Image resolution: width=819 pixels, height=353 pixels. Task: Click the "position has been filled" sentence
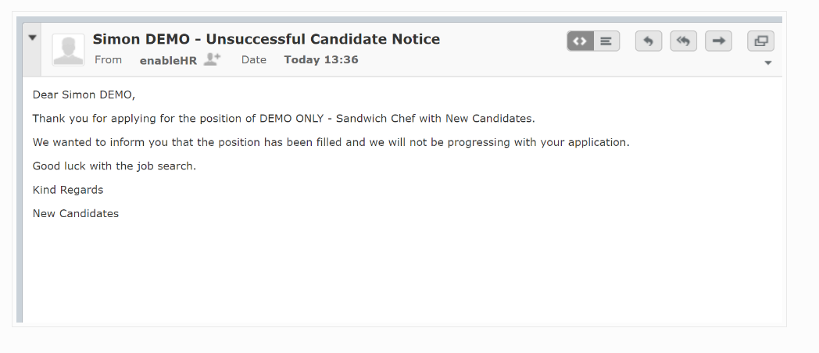pos(331,142)
